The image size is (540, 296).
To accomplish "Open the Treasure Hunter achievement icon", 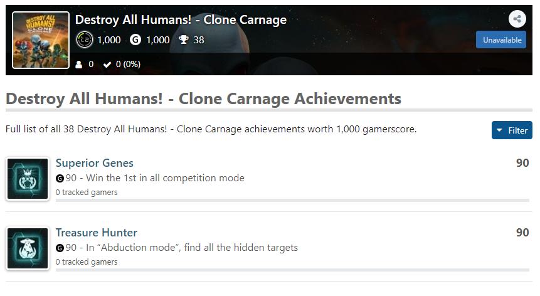I will tap(28, 248).
